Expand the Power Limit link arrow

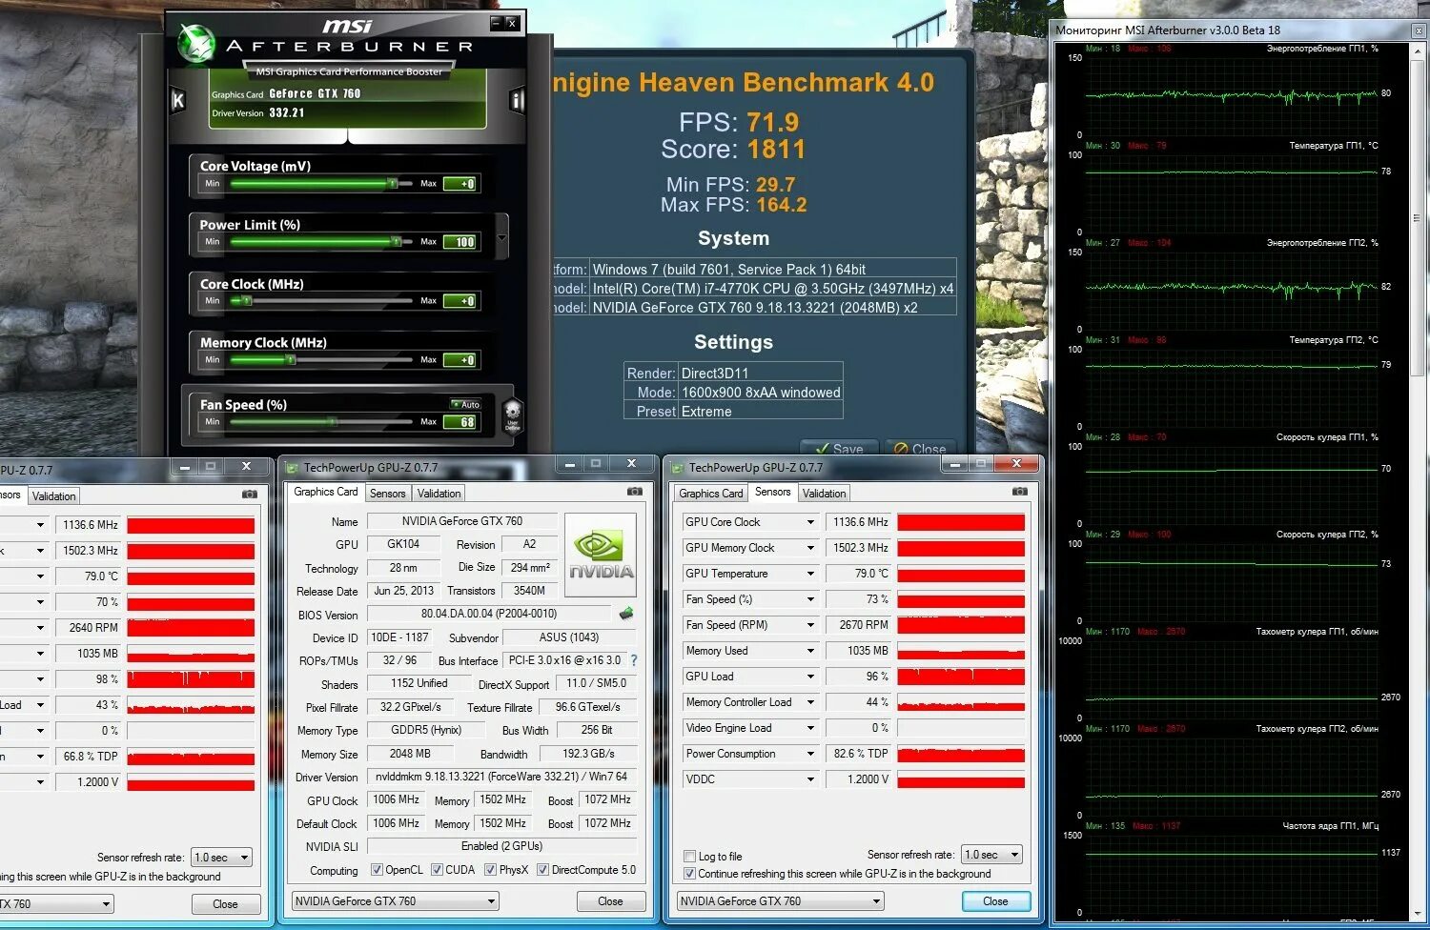click(x=502, y=235)
